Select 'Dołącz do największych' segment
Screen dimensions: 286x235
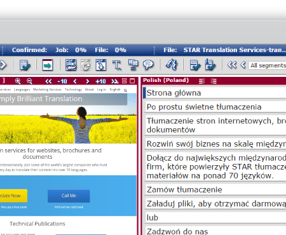click(x=215, y=166)
